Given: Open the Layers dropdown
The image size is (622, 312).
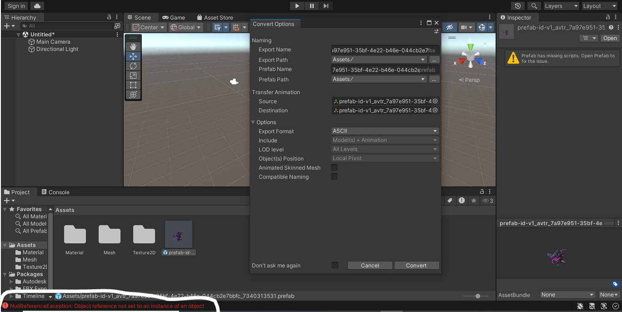Looking at the screenshot, I should pyautogui.click(x=561, y=6).
